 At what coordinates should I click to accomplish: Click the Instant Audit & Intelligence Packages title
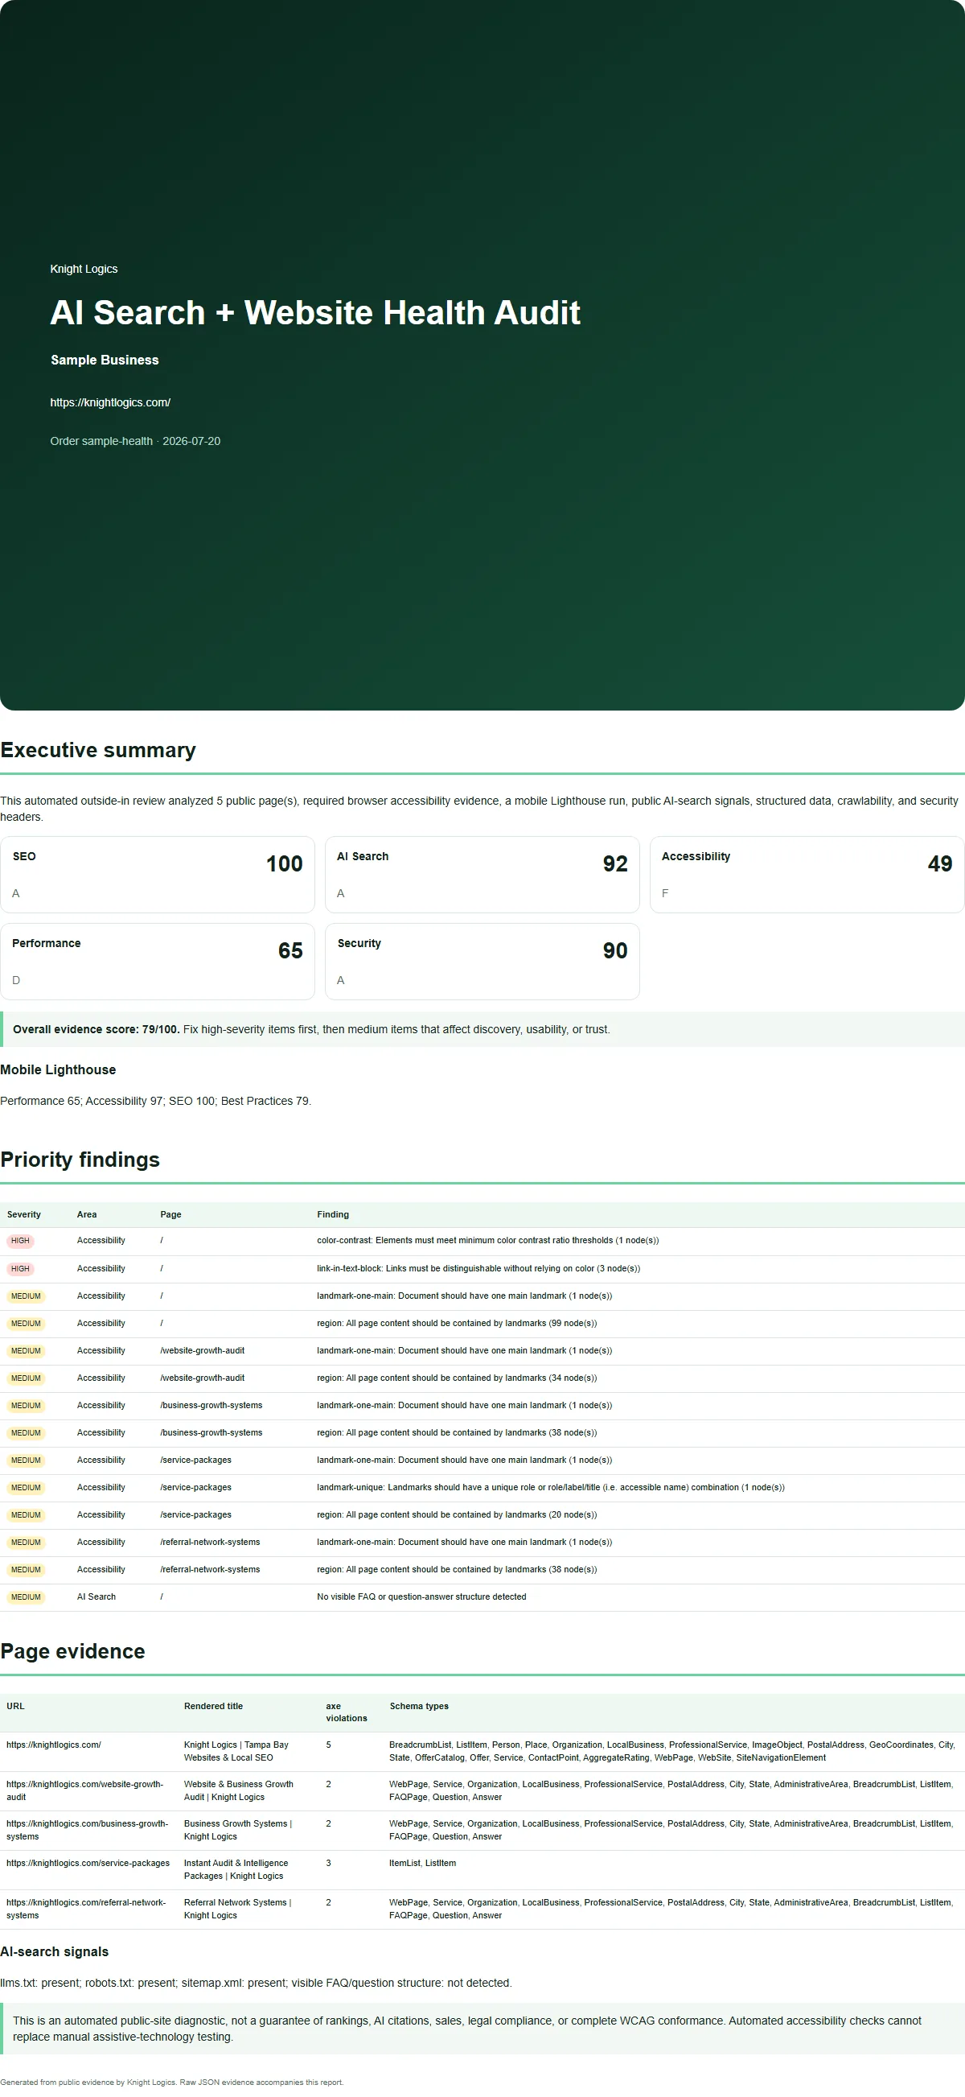[236, 1870]
